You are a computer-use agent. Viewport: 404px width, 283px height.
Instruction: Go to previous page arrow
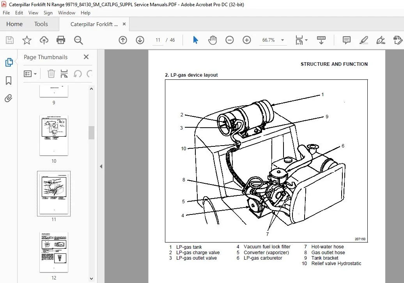(x=123, y=40)
